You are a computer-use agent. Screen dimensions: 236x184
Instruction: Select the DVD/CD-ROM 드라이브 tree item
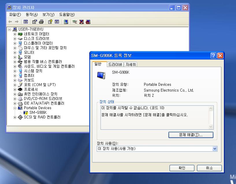(43, 98)
